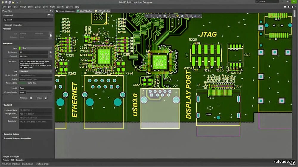Click the top-right Search box
The image size is (298, 167).
click(267, 1)
